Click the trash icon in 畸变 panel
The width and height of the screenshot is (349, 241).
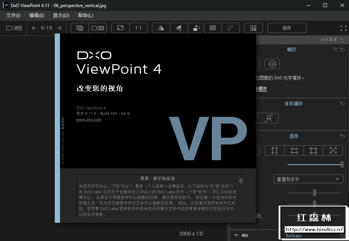(x=335, y=50)
